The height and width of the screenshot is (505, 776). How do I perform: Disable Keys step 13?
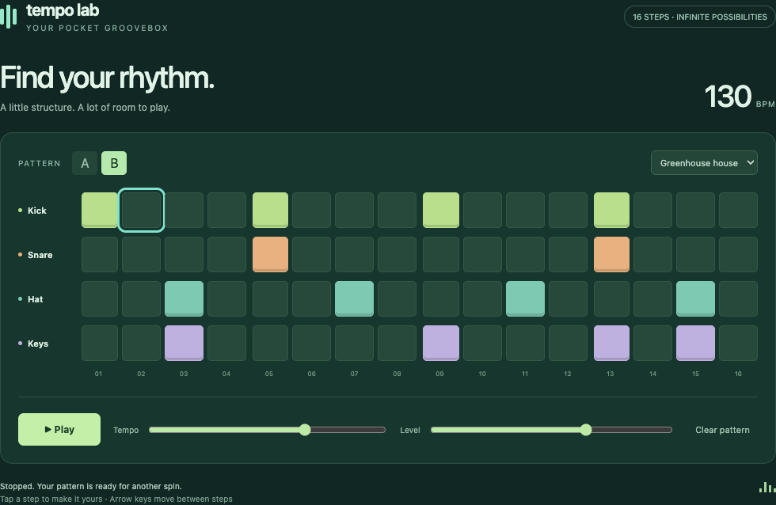click(x=611, y=344)
